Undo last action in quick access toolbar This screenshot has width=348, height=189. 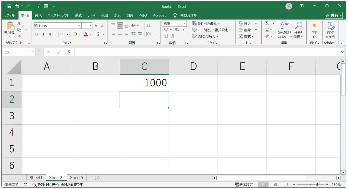[x=17, y=6]
